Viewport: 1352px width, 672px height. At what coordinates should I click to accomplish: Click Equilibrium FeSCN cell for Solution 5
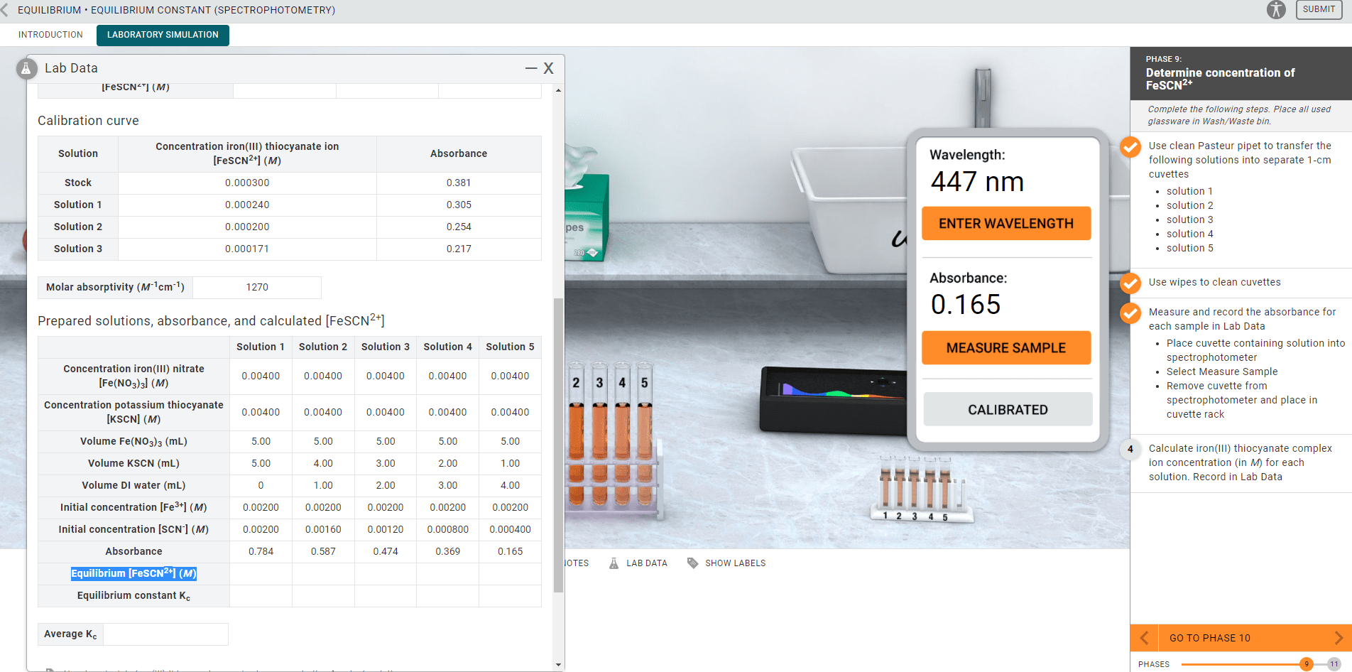(510, 574)
